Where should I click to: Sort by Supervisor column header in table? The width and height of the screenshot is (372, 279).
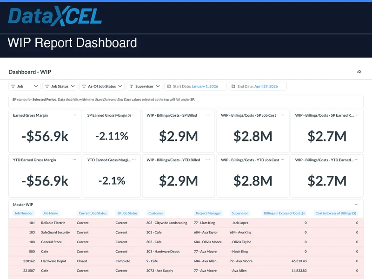(239, 213)
